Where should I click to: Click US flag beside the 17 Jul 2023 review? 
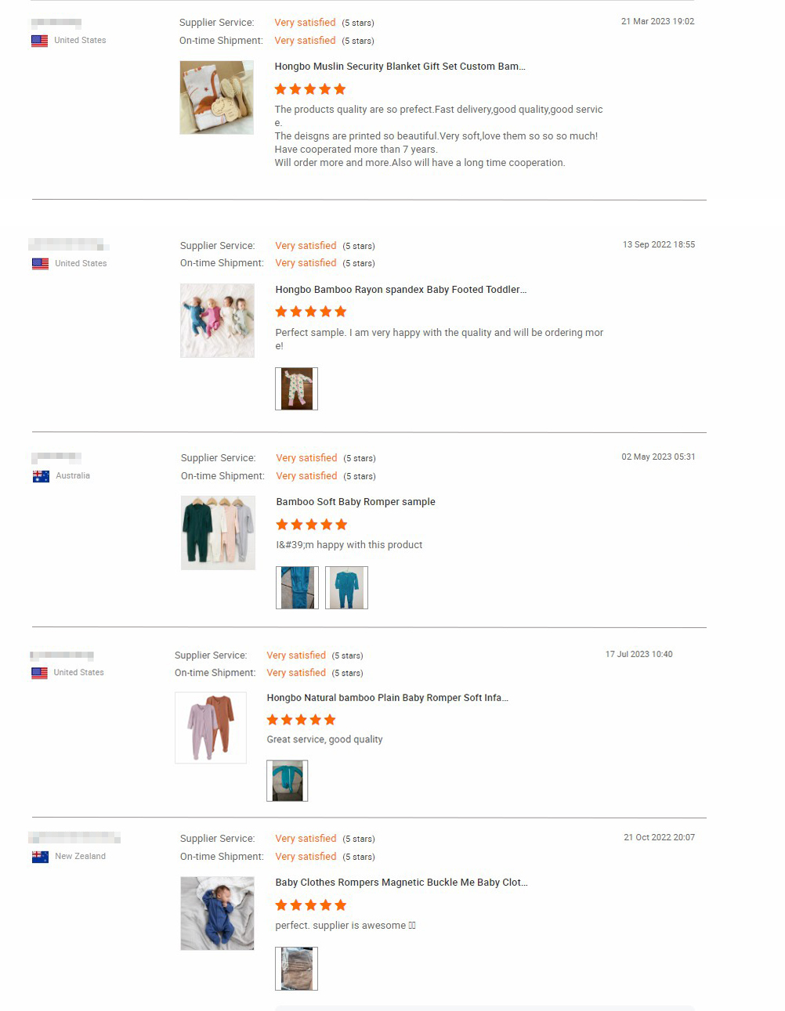(x=39, y=673)
